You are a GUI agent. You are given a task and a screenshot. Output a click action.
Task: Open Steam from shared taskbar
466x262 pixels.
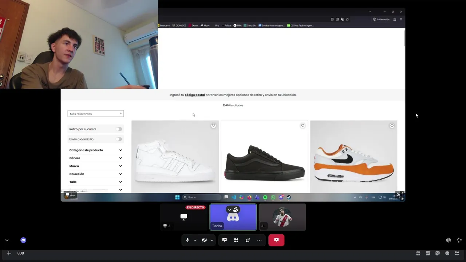point(289,197)
